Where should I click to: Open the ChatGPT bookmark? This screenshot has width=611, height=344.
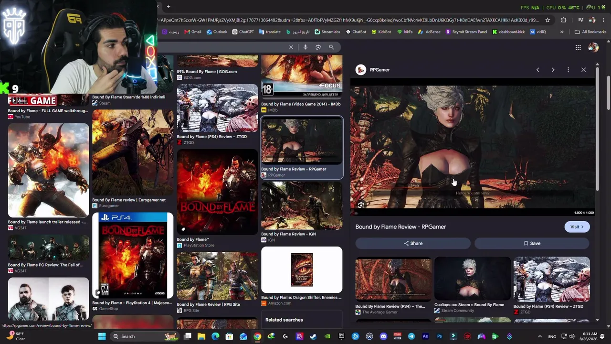click(243, 32)
